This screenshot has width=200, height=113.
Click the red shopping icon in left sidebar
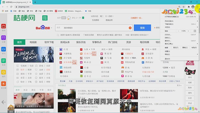point(3,26)
